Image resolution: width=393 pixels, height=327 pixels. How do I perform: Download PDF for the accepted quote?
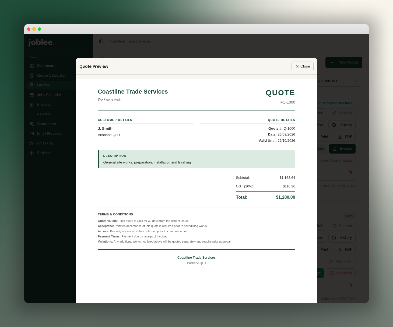[x=345, y=137]
